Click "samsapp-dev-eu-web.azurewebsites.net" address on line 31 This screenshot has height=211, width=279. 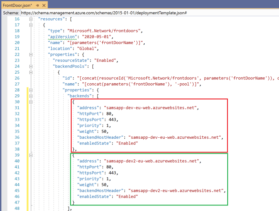point(150,108)
